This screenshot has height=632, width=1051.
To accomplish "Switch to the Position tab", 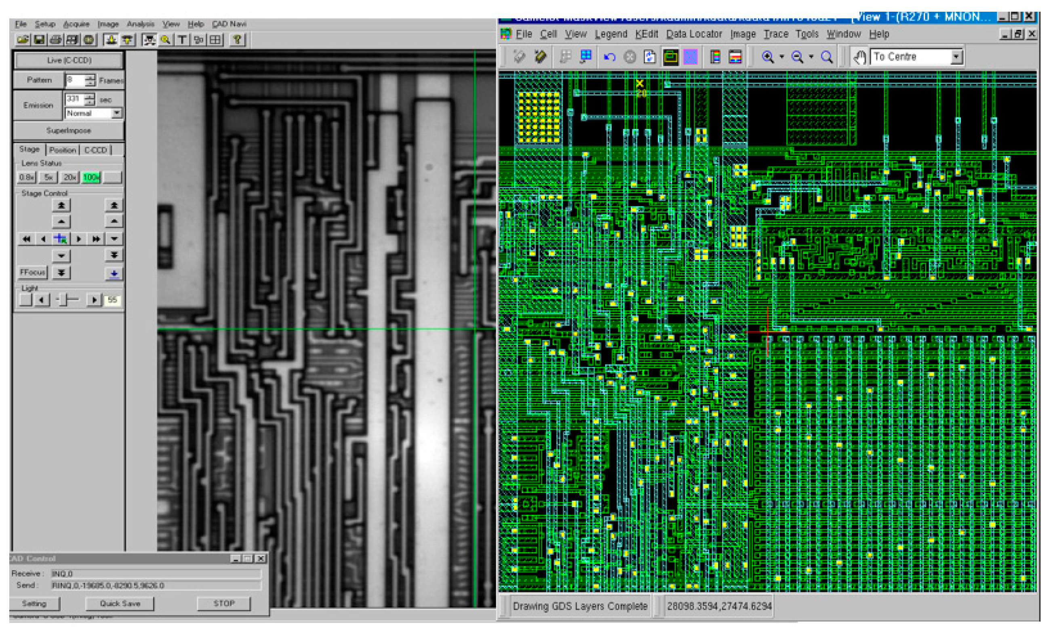I will 62,150.
